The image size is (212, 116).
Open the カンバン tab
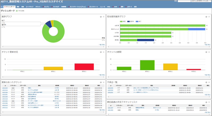[x=47, y=6]
